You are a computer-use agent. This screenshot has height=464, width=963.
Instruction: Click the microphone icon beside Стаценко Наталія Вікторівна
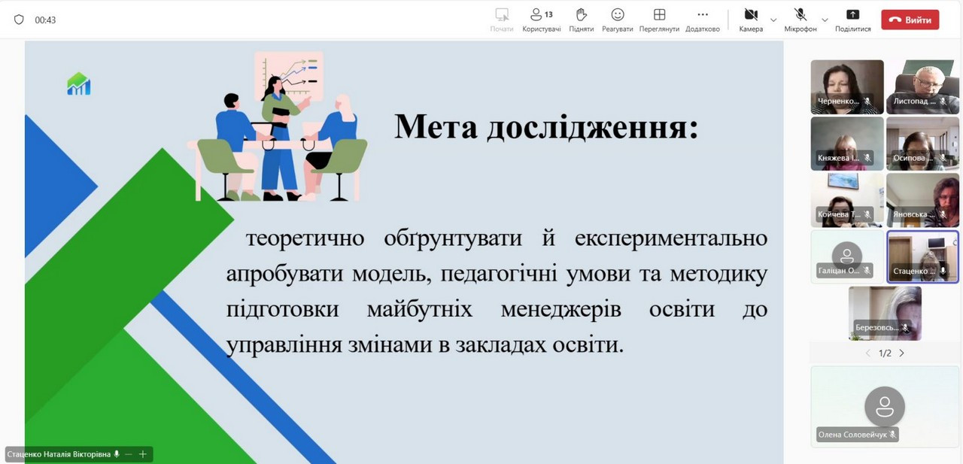(117, 454)
